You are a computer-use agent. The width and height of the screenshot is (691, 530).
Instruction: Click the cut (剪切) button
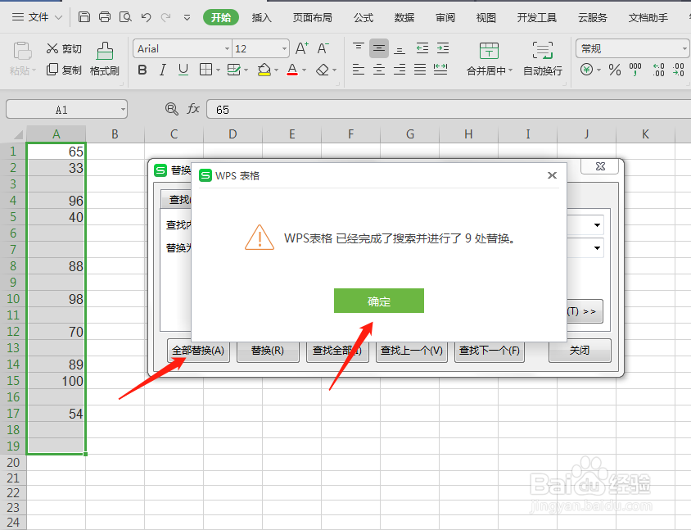point(64,48)
